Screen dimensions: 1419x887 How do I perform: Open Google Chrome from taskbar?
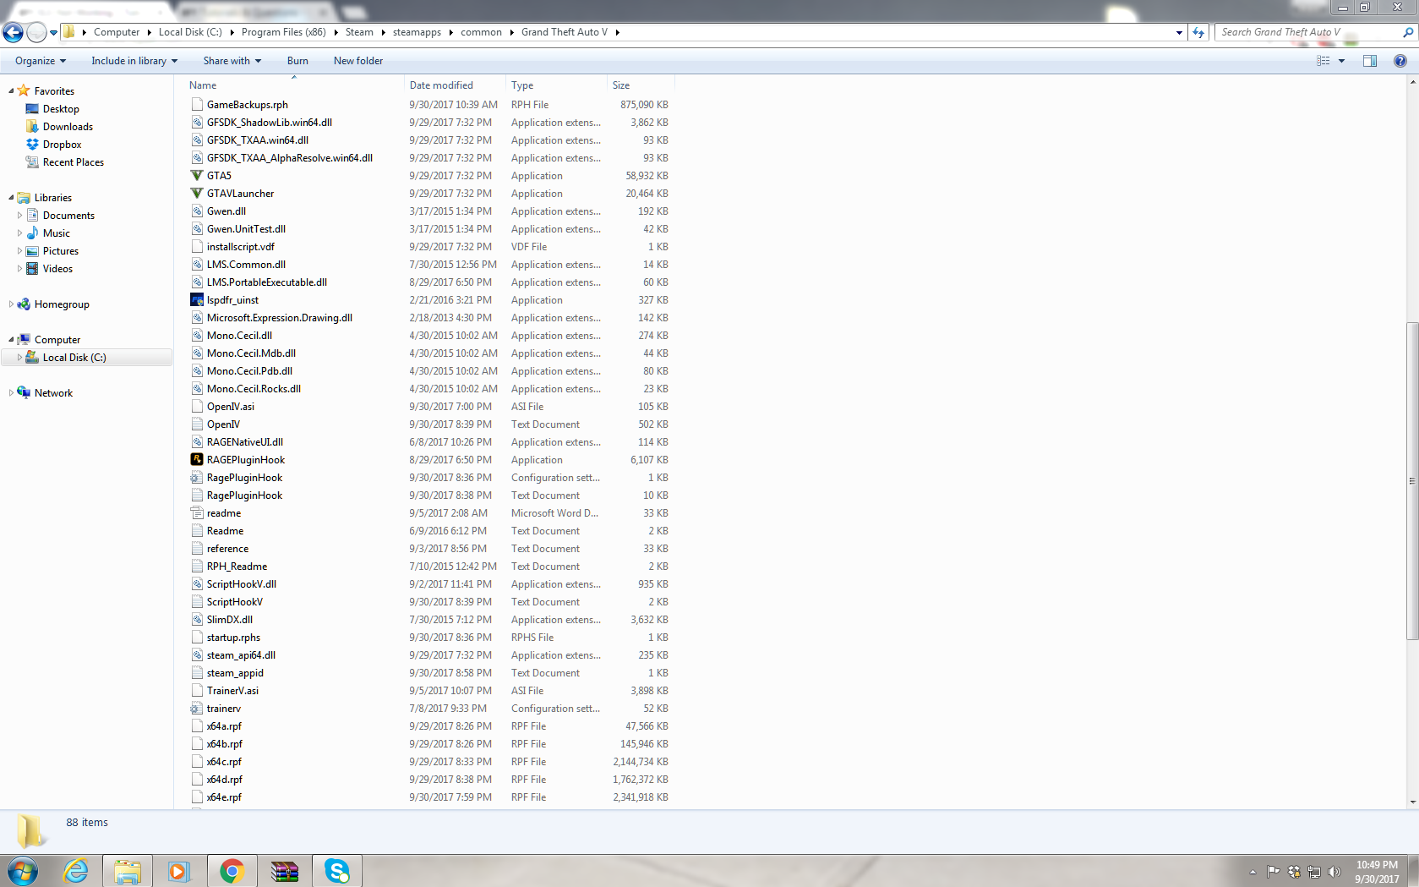coord(232,871)
